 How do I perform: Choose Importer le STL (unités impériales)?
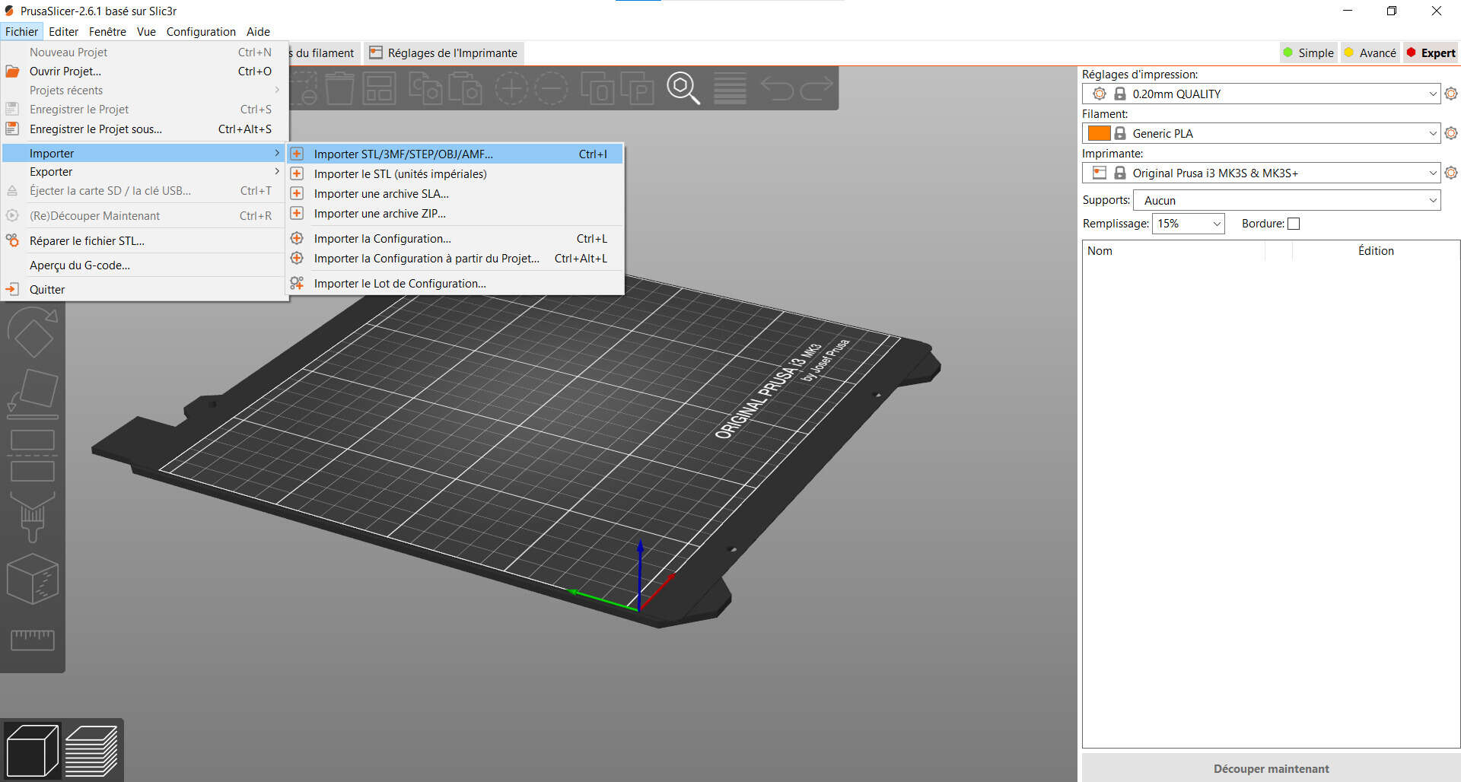455,173
